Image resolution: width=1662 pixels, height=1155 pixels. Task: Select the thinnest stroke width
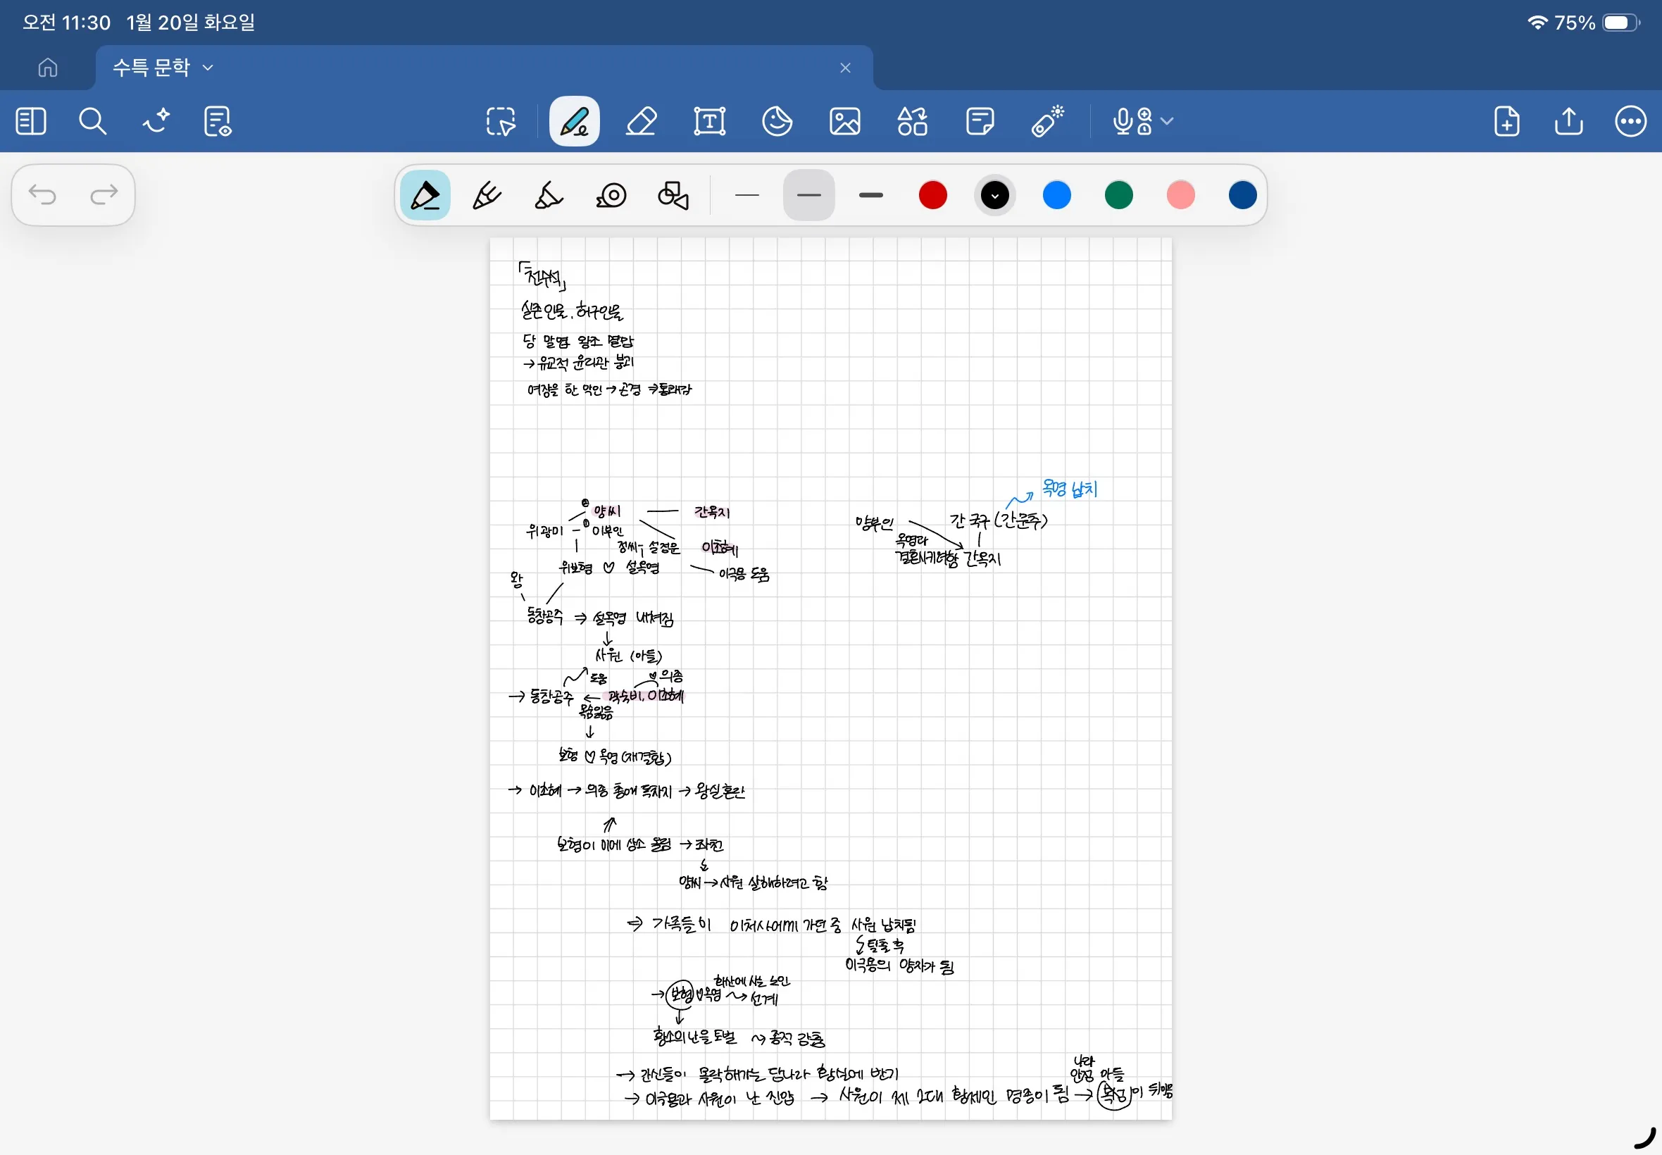point(746,195)
